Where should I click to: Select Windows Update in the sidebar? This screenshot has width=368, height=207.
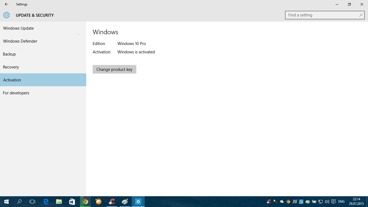[x=18, y=28]
